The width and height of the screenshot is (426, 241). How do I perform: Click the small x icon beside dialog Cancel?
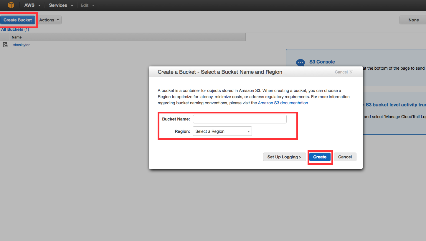(351, 72)
